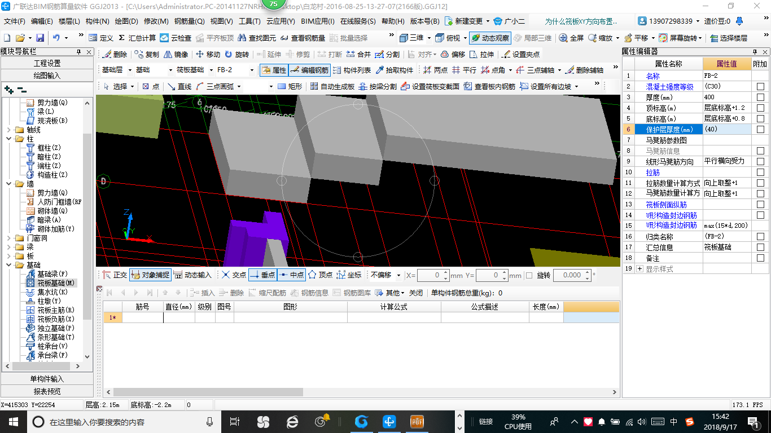This screenshot has height=433, width=771.
Task: Check 附加 box for 保护层厚度 row
Action: (x=760, y=129)
